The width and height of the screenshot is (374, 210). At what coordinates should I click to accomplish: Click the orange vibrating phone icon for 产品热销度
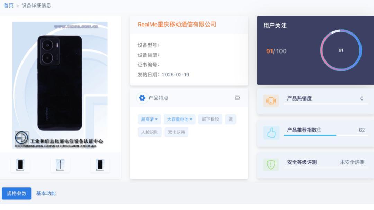271,101
